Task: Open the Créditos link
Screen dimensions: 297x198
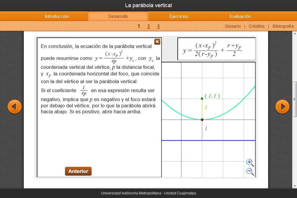Action: [256, 26]
